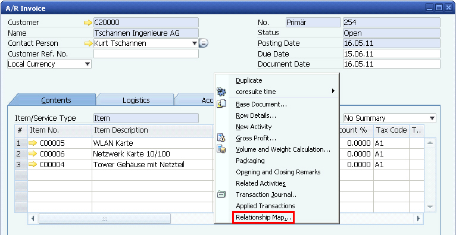Click the Volume and Weight Calculation icon
This screenshot has height=235, width=456.
[221, 149]
